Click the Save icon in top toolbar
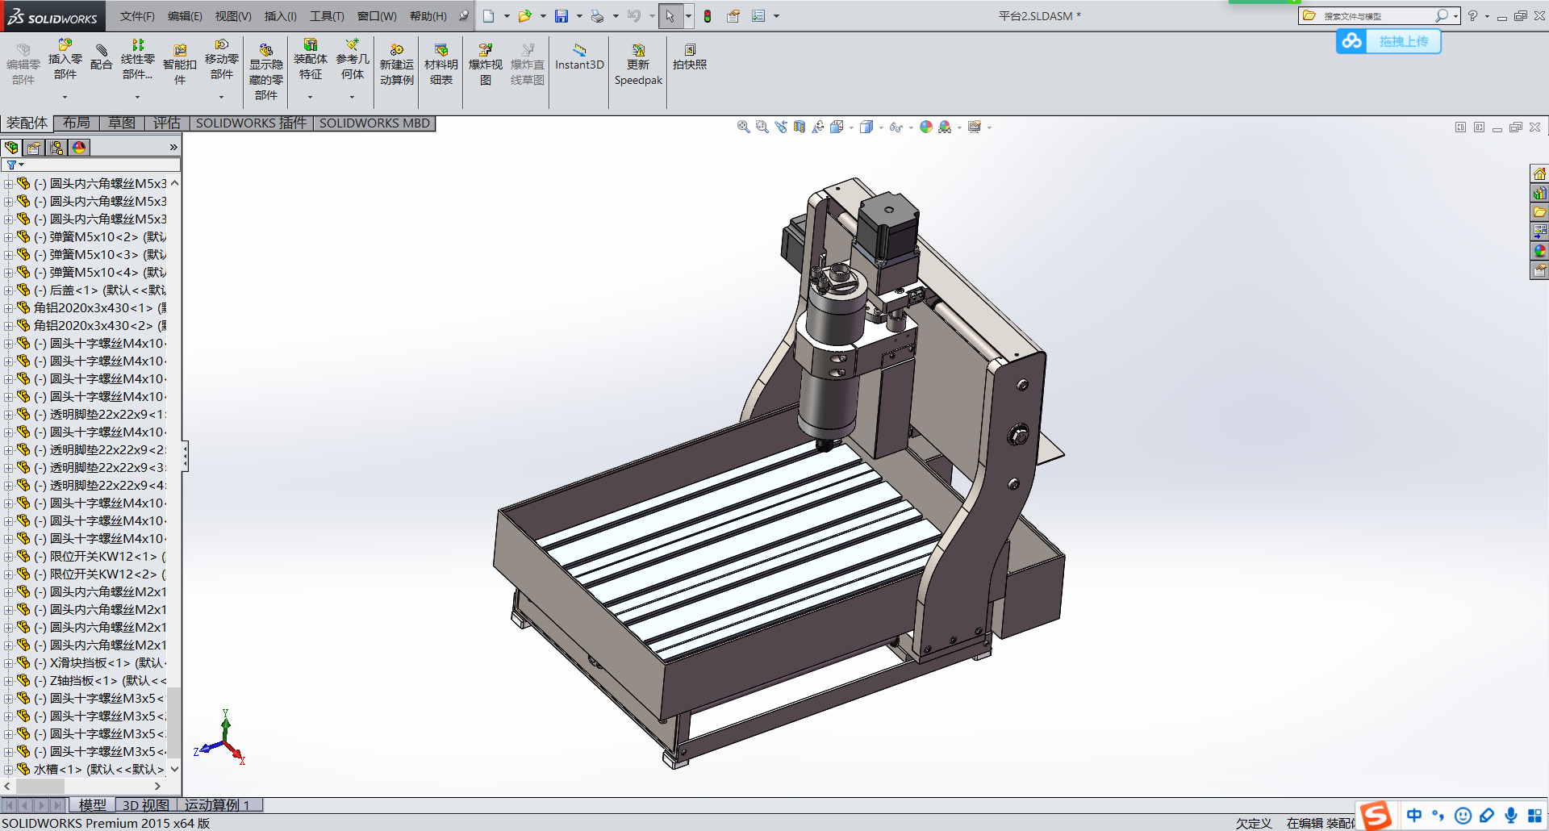The image size is (1549, 831). 562,16
